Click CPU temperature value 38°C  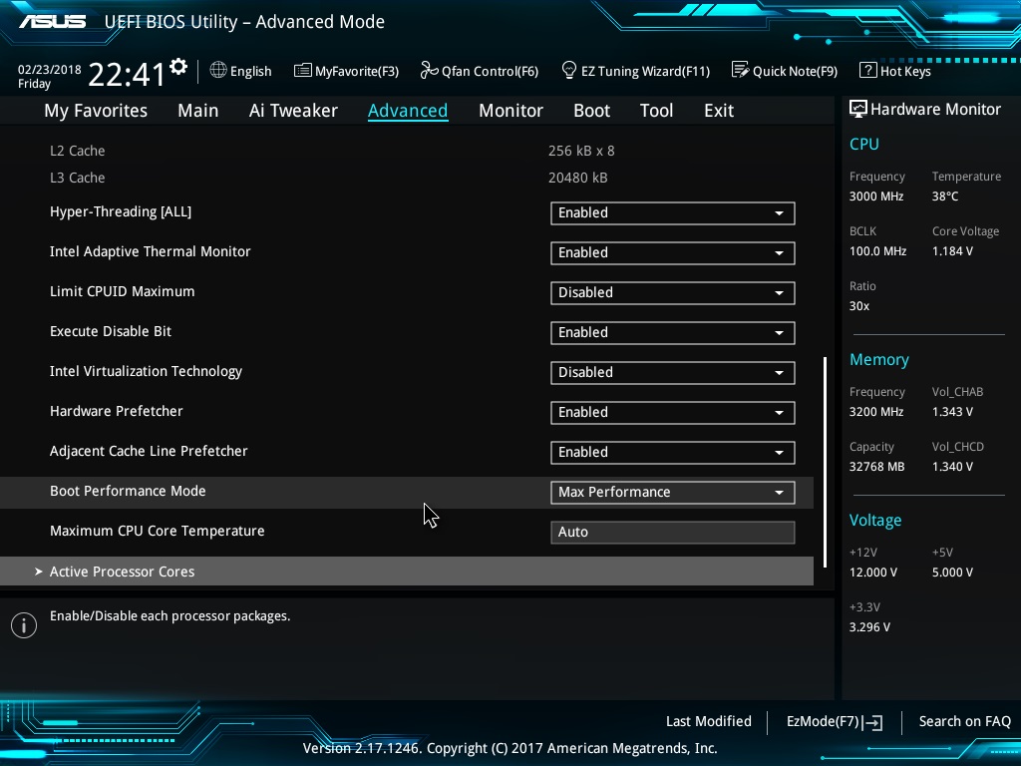tap(945, 196)
